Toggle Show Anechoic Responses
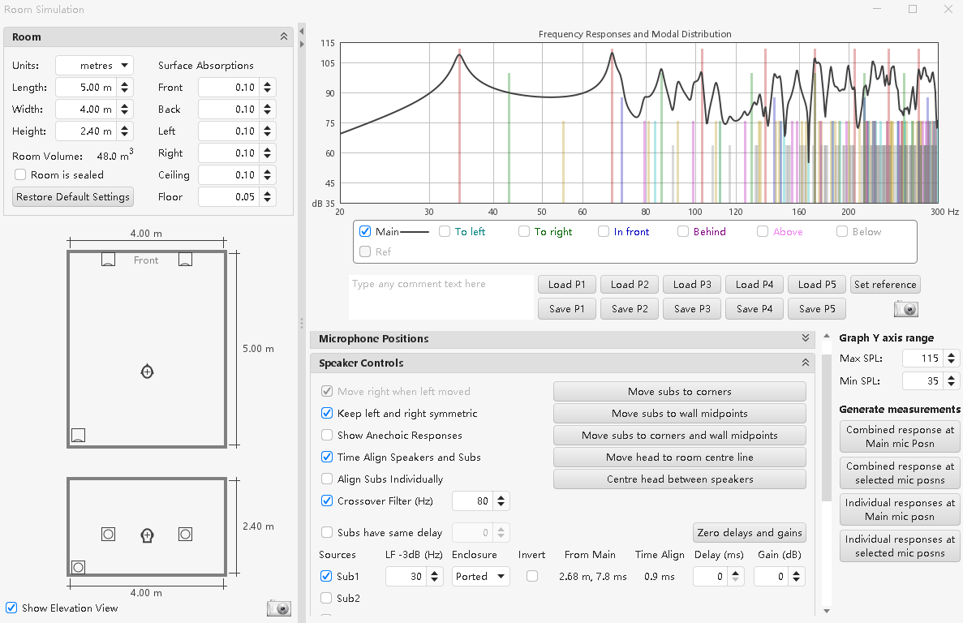Screen dimensions: 963x623 [327, 435]
